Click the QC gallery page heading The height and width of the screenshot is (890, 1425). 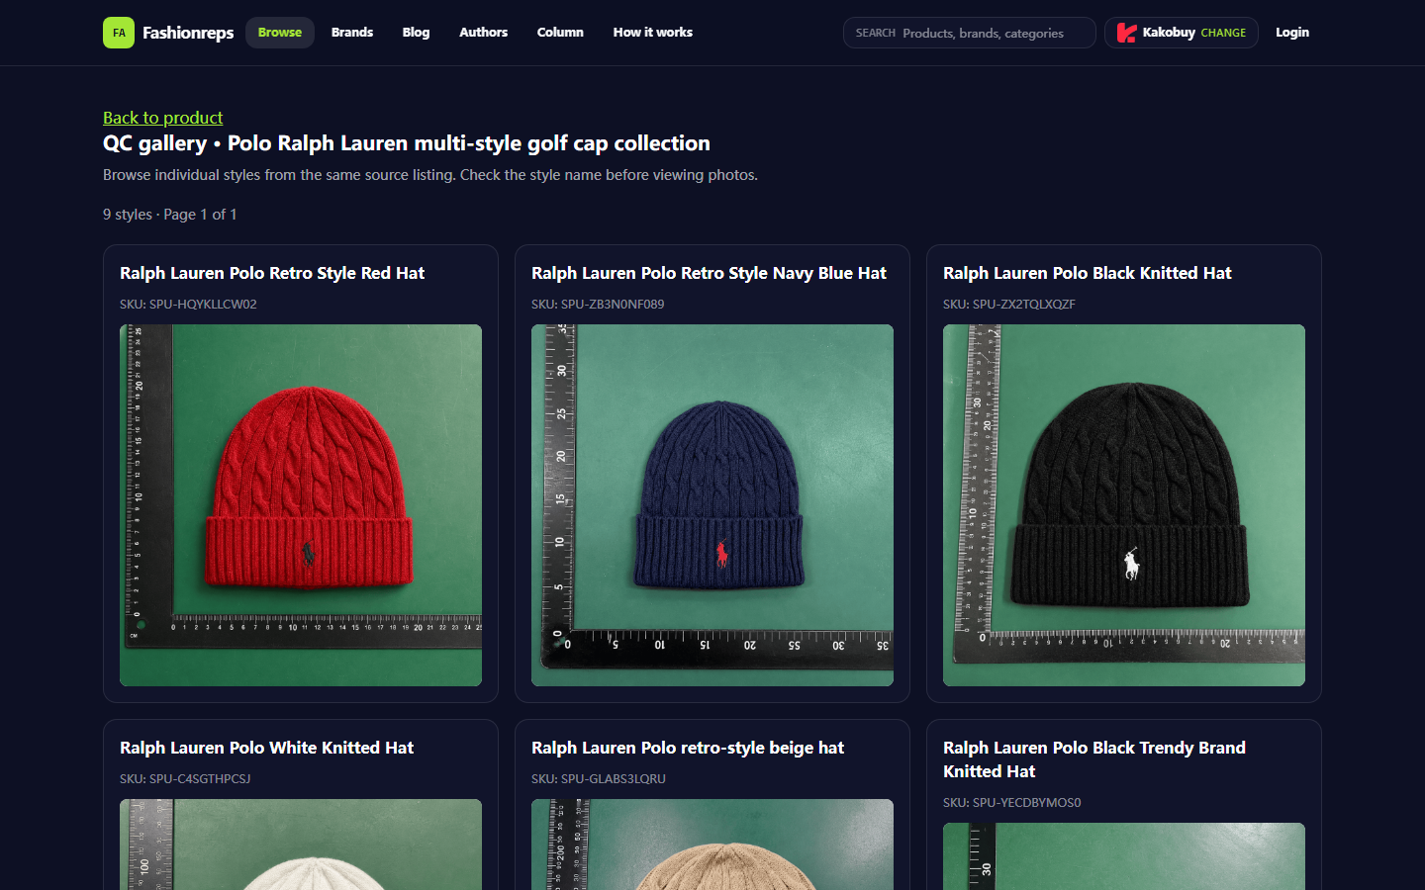tap(407, 143)
